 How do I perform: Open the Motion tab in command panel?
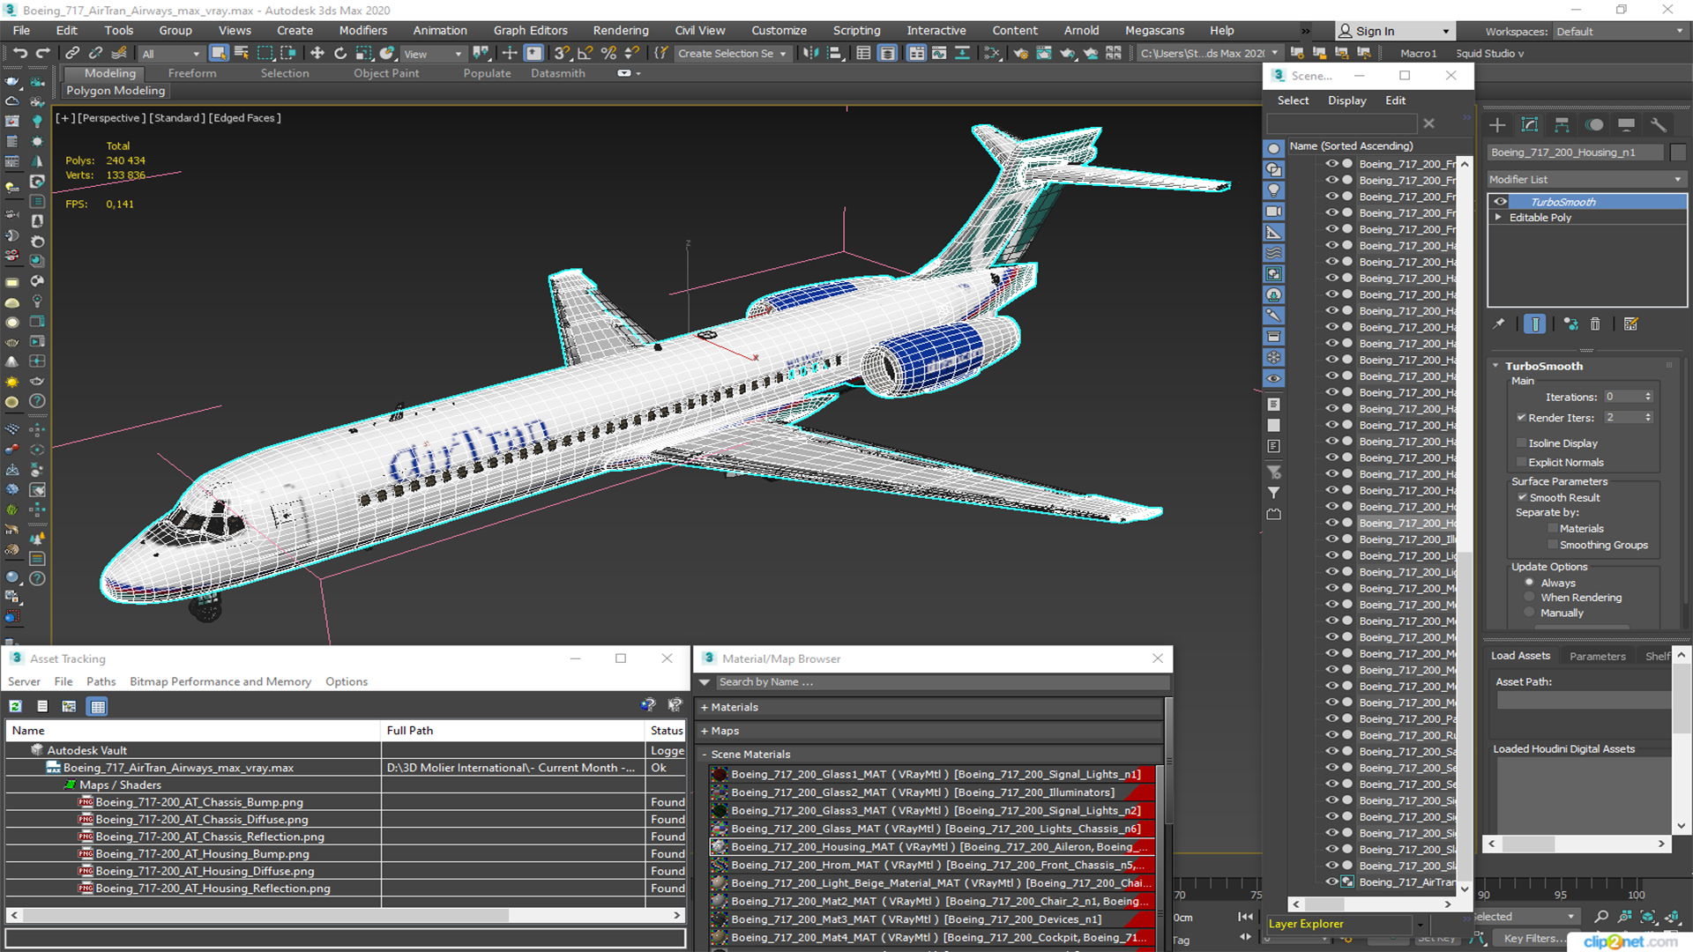click(1594, 124)
